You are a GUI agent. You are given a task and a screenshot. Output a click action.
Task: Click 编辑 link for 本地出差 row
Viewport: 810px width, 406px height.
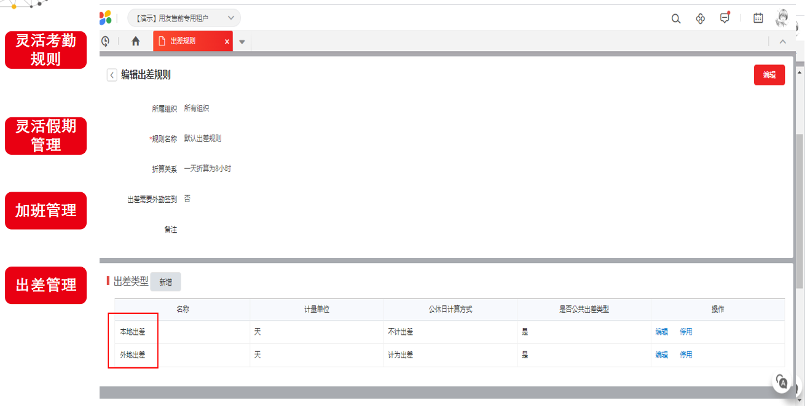[661, 332]
